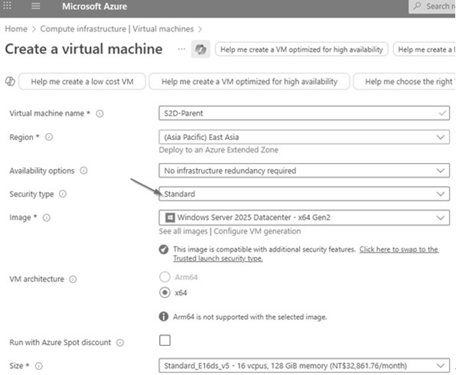This screenshot has width=456, height=375.
Task: Expand the Region dropdown
Action: pos(304,137)
